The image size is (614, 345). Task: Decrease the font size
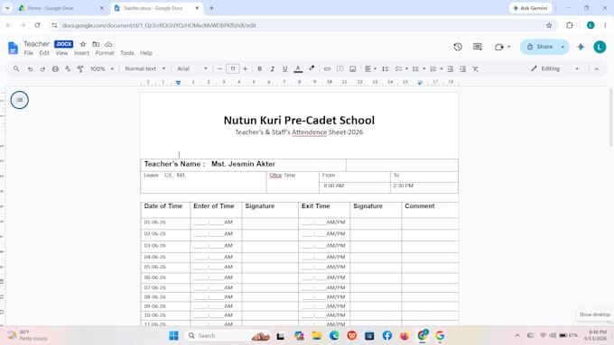point(219,68)
